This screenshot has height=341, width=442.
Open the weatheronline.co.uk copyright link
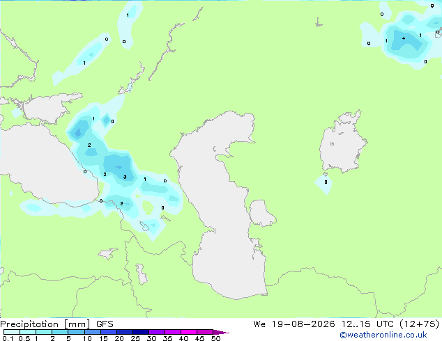coord(383,335)
